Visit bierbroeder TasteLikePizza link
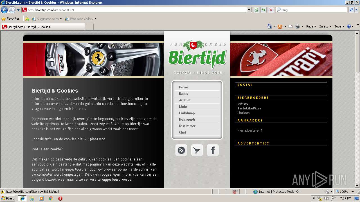Screen dimensions: 360x202 (249, 108)
